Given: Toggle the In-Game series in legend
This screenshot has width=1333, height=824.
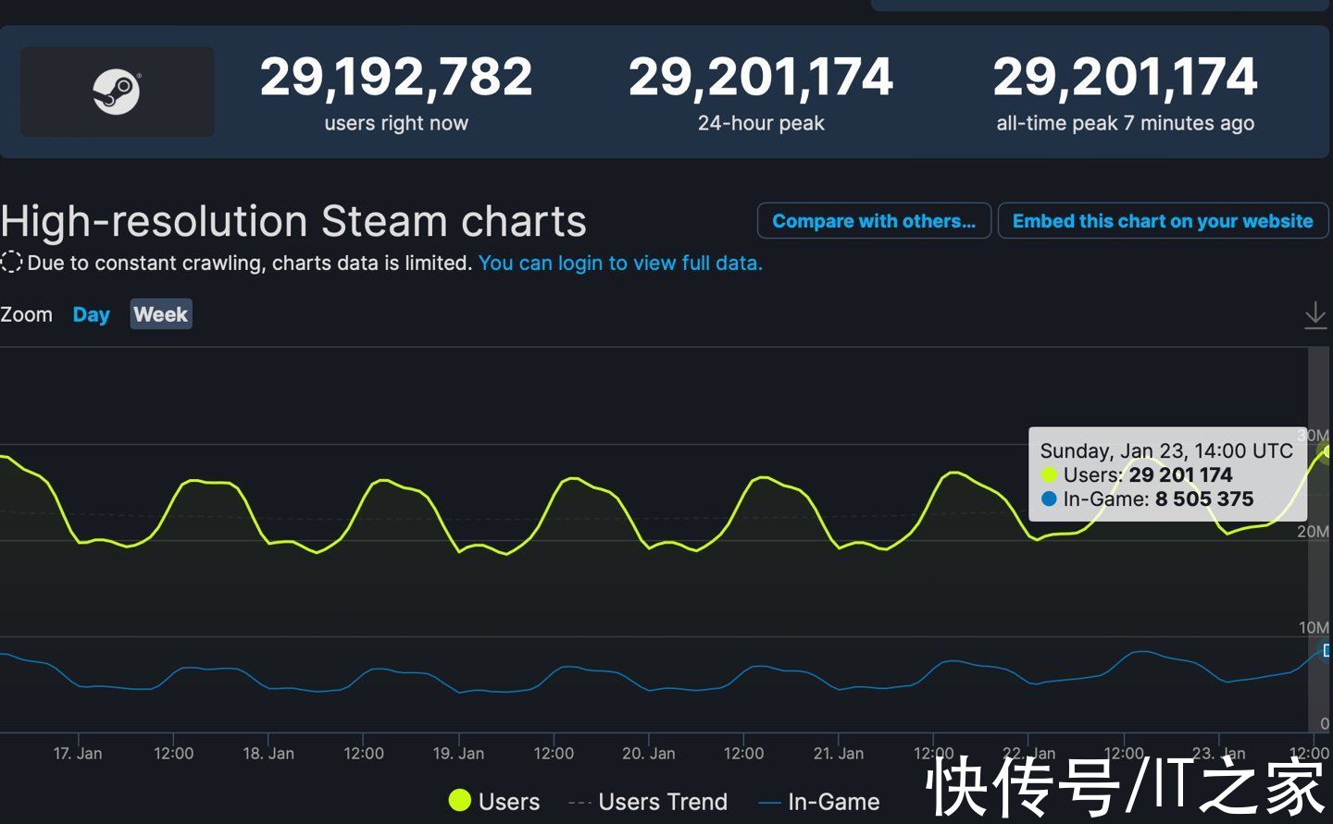Looking at the screenshot, I should click(819, 802).
